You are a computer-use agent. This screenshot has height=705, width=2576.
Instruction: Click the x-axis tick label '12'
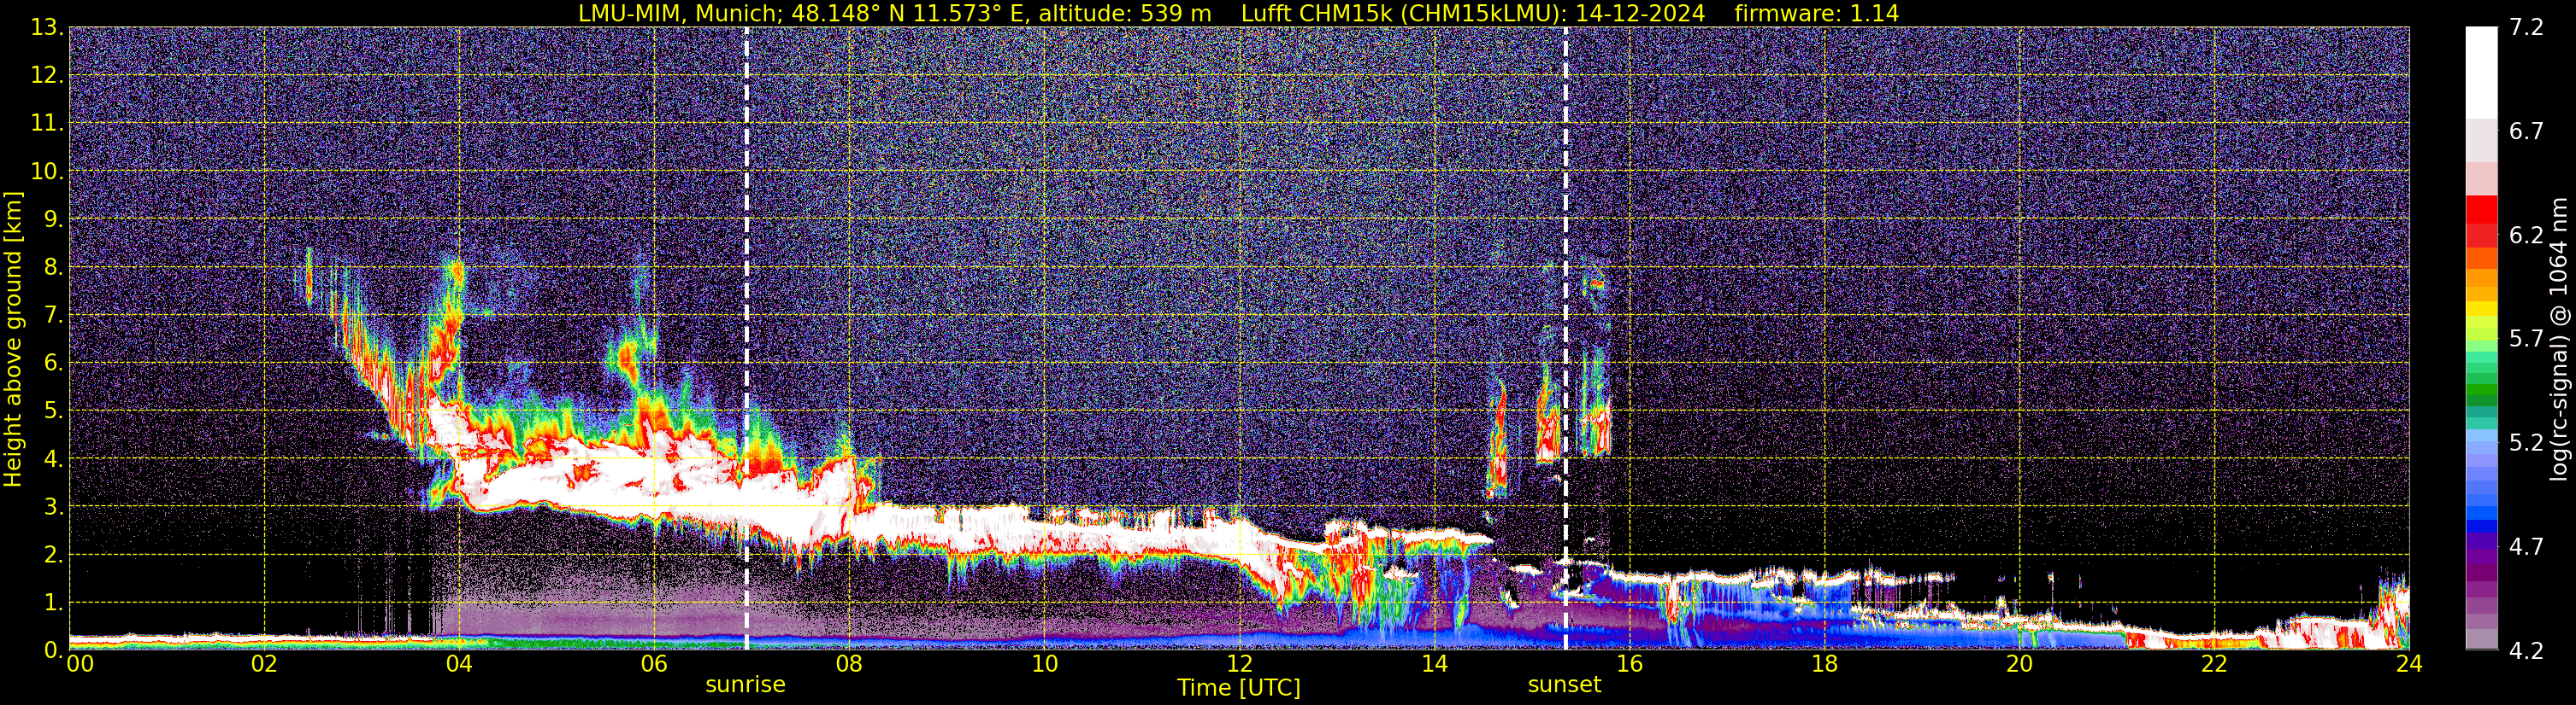tap(1239, 664)
